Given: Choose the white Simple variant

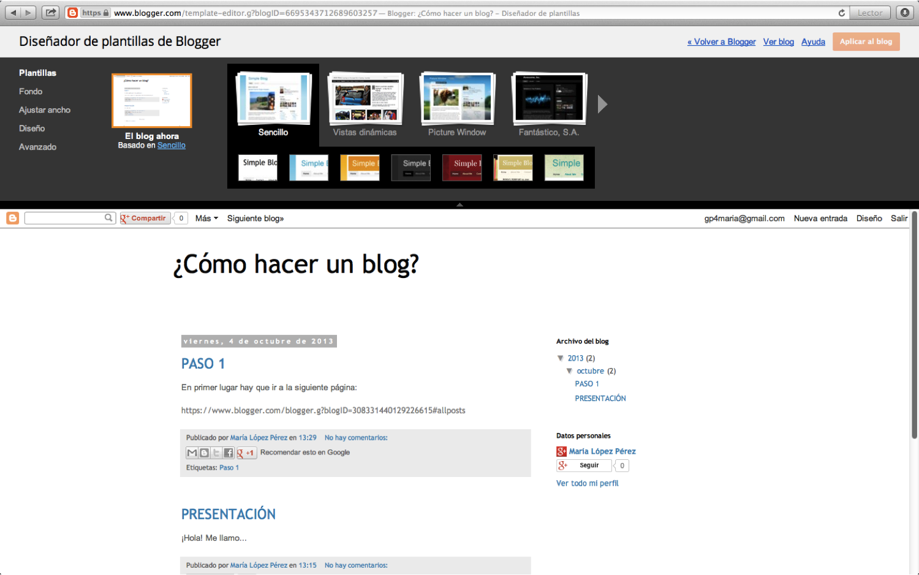Looking at the screenshot, I should click(258, 167).
